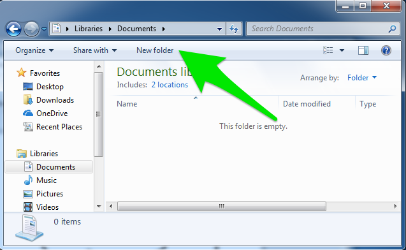Click the magnifier icon in search box

pyautogui.click(x=392, y=29)
